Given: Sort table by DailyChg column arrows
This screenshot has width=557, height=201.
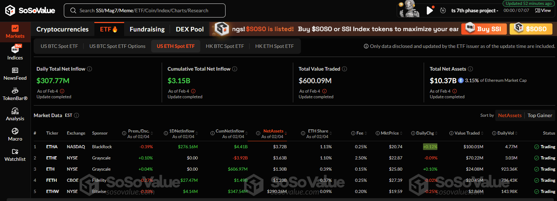Looking at the screenshot, I should click(x=437, y=133).
